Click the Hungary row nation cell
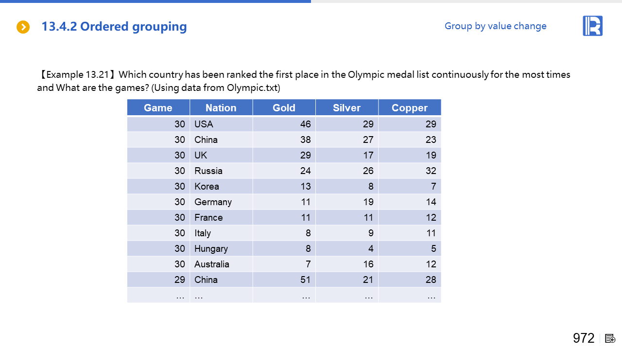Image resolution: width=622 pixels, height=350 pixels. point(211,249)
